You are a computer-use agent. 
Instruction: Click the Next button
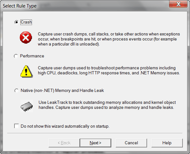pos(96,143)
